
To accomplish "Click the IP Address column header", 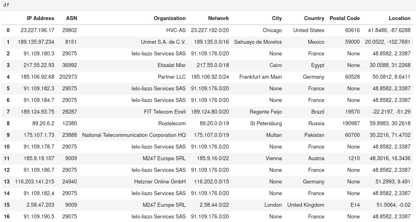I will click(x=40, y=18).
